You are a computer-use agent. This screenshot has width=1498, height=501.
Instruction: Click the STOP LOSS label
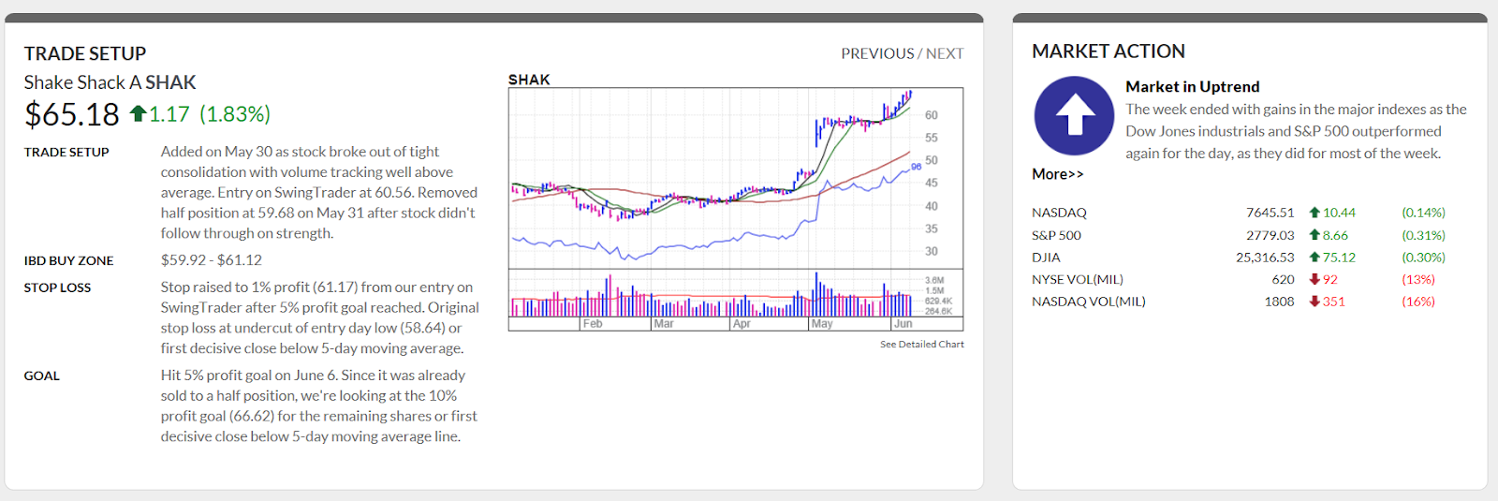click(57, 287)
